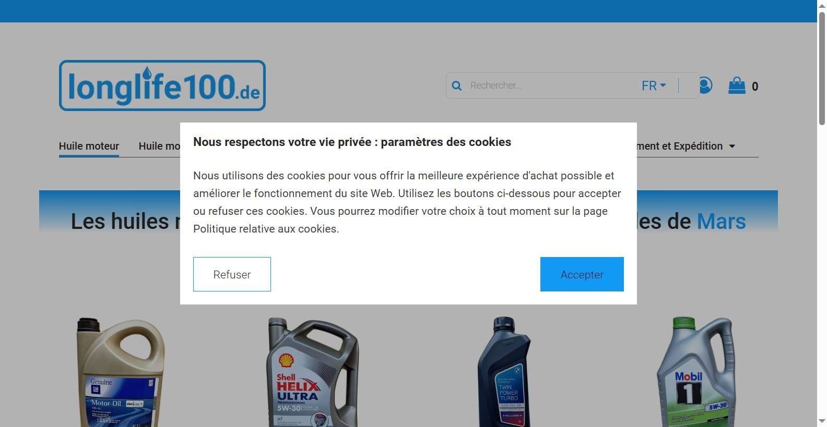Screen dimensions: 827x427
Task: Expand the Expédition menu arrow
Action: pos(732,147)
